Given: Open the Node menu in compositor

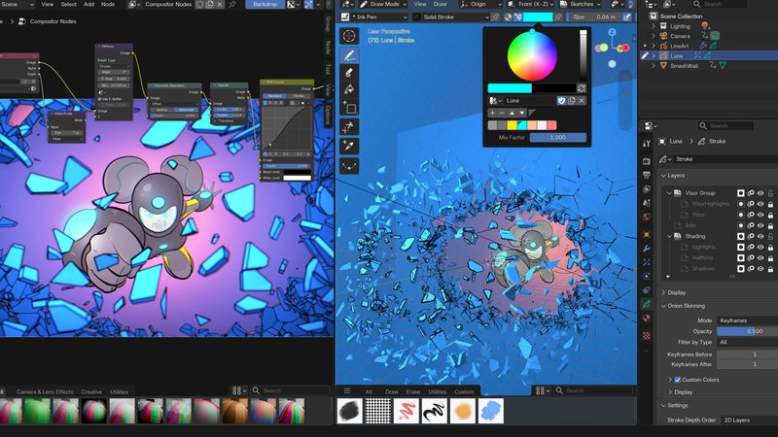Looking at the screenshot, I should point(108,5).
